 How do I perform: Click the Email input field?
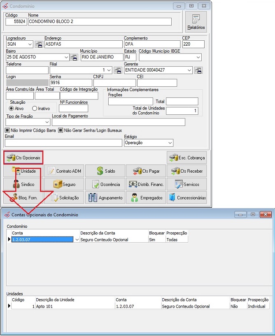point(63,143)
